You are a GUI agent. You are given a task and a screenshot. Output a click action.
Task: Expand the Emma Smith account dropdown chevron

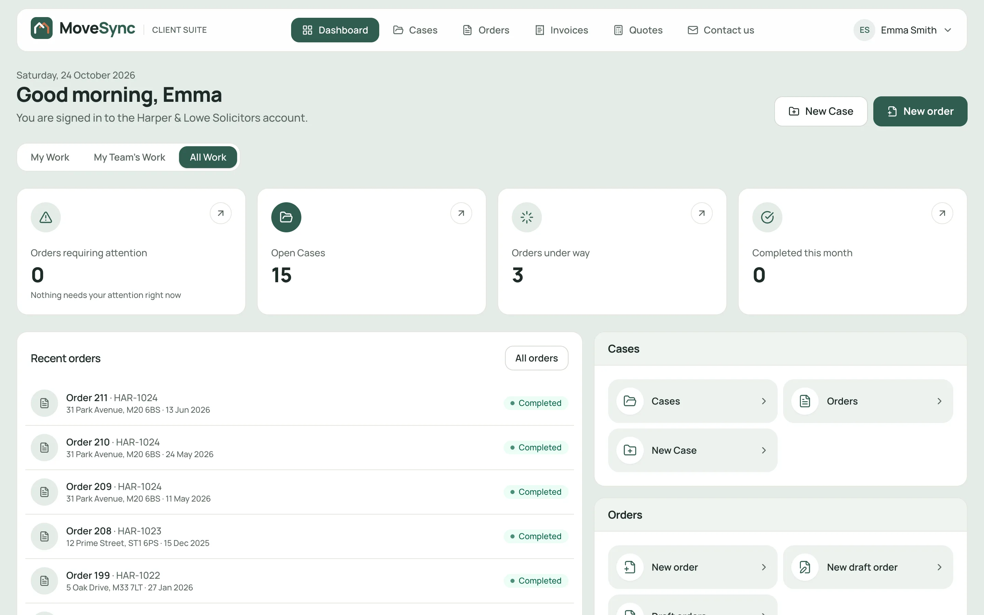coord(948,30)
